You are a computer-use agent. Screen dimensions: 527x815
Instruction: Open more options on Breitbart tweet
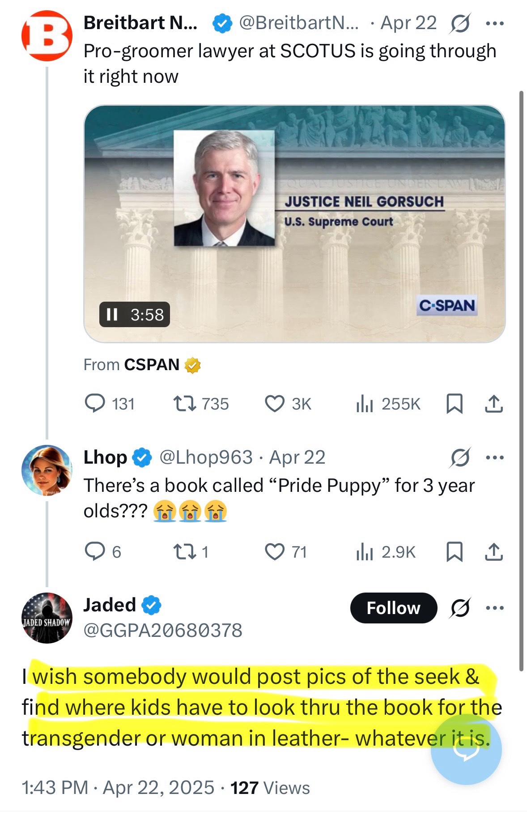pos(495,24)
